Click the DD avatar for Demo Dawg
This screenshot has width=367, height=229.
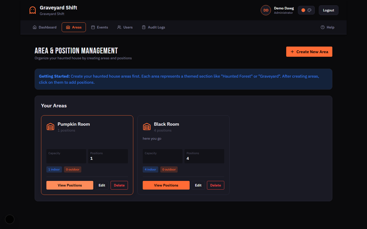(266, 10)
